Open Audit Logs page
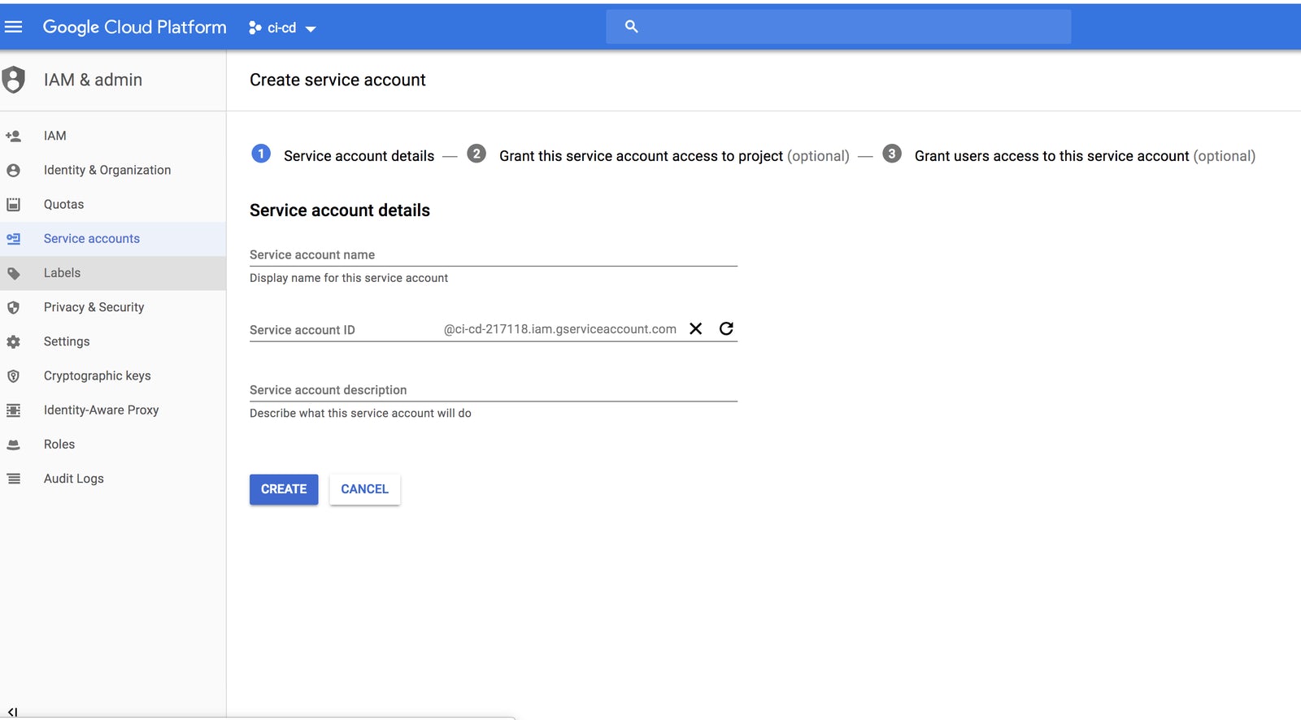Image resolution: width=1301 pixels, height=720 pixels. [113, 479]
